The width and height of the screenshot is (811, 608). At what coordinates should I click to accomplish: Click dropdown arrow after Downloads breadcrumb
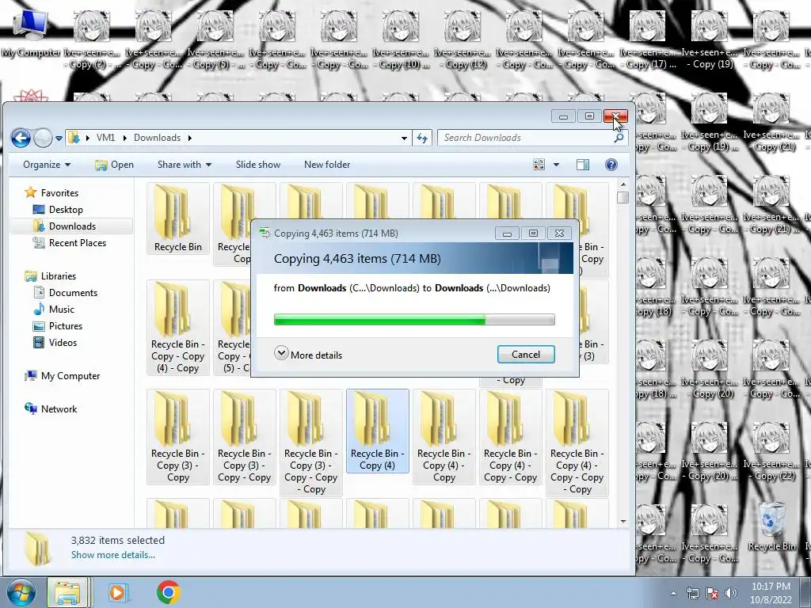coord(190,138)
